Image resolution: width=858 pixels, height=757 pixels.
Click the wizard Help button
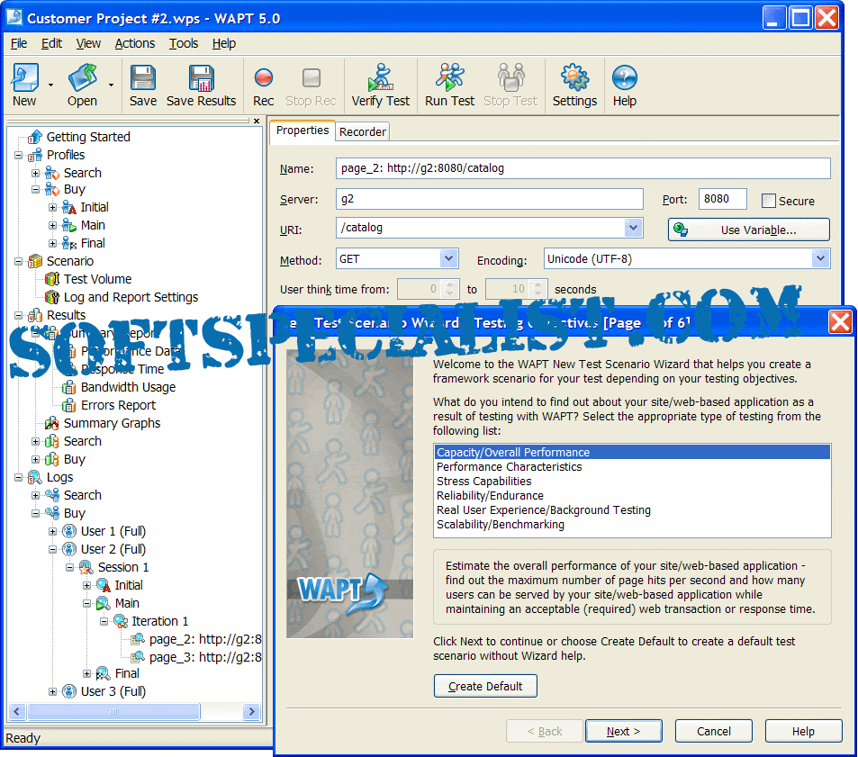(803, 731)
